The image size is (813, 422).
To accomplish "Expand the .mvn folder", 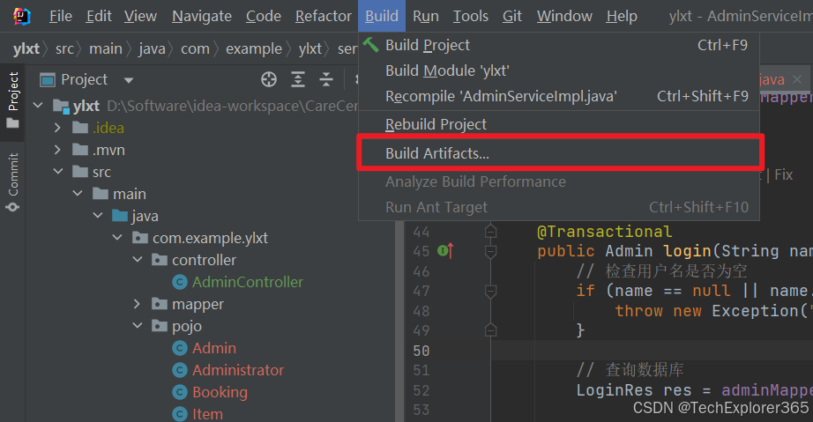I will pos(57,150).
